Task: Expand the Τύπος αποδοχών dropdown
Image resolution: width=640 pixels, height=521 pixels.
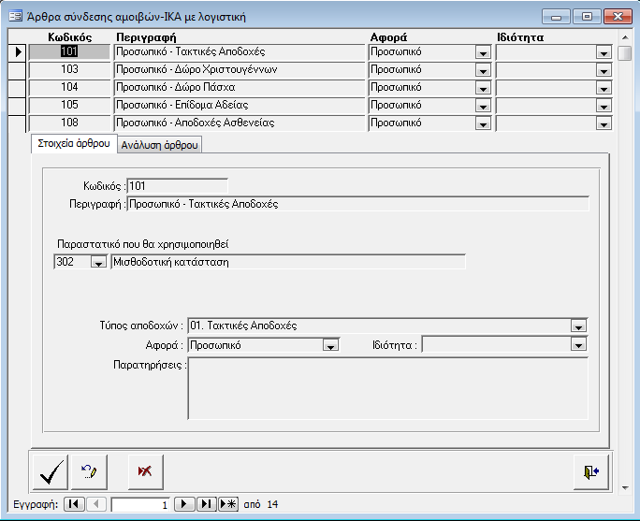Action: point(579,326)
